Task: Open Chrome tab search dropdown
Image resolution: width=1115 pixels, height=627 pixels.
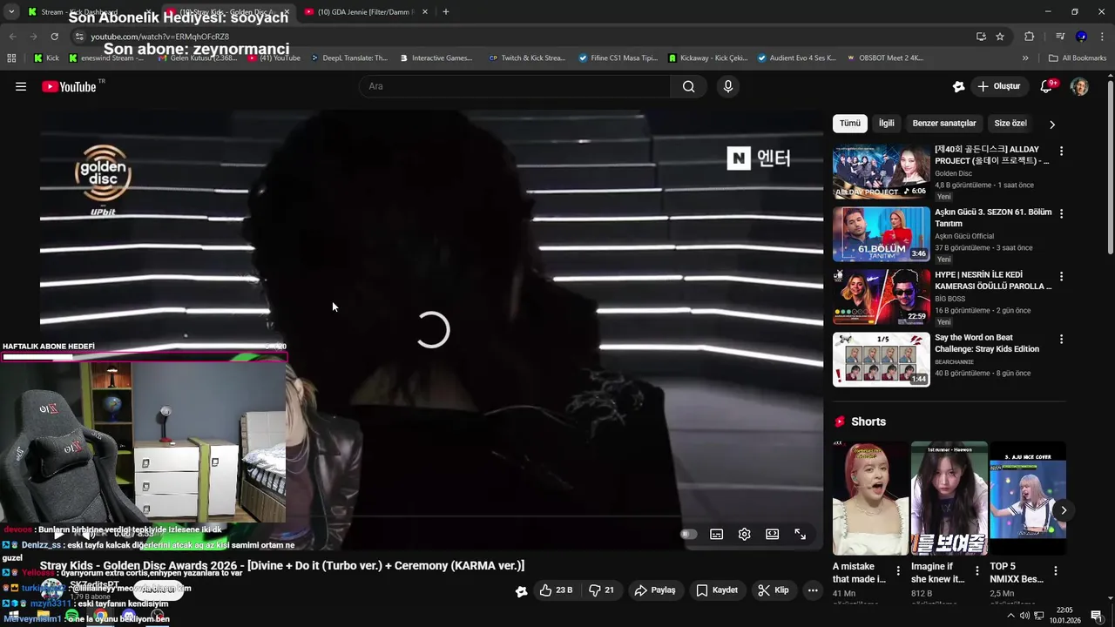Action: pyautogui.click(x=11, y=12)
